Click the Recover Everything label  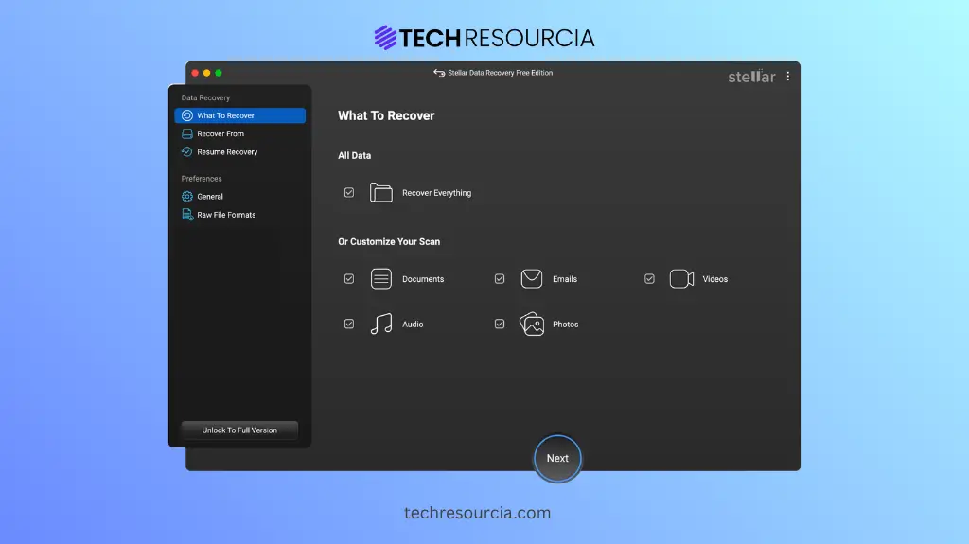(436, 193)
